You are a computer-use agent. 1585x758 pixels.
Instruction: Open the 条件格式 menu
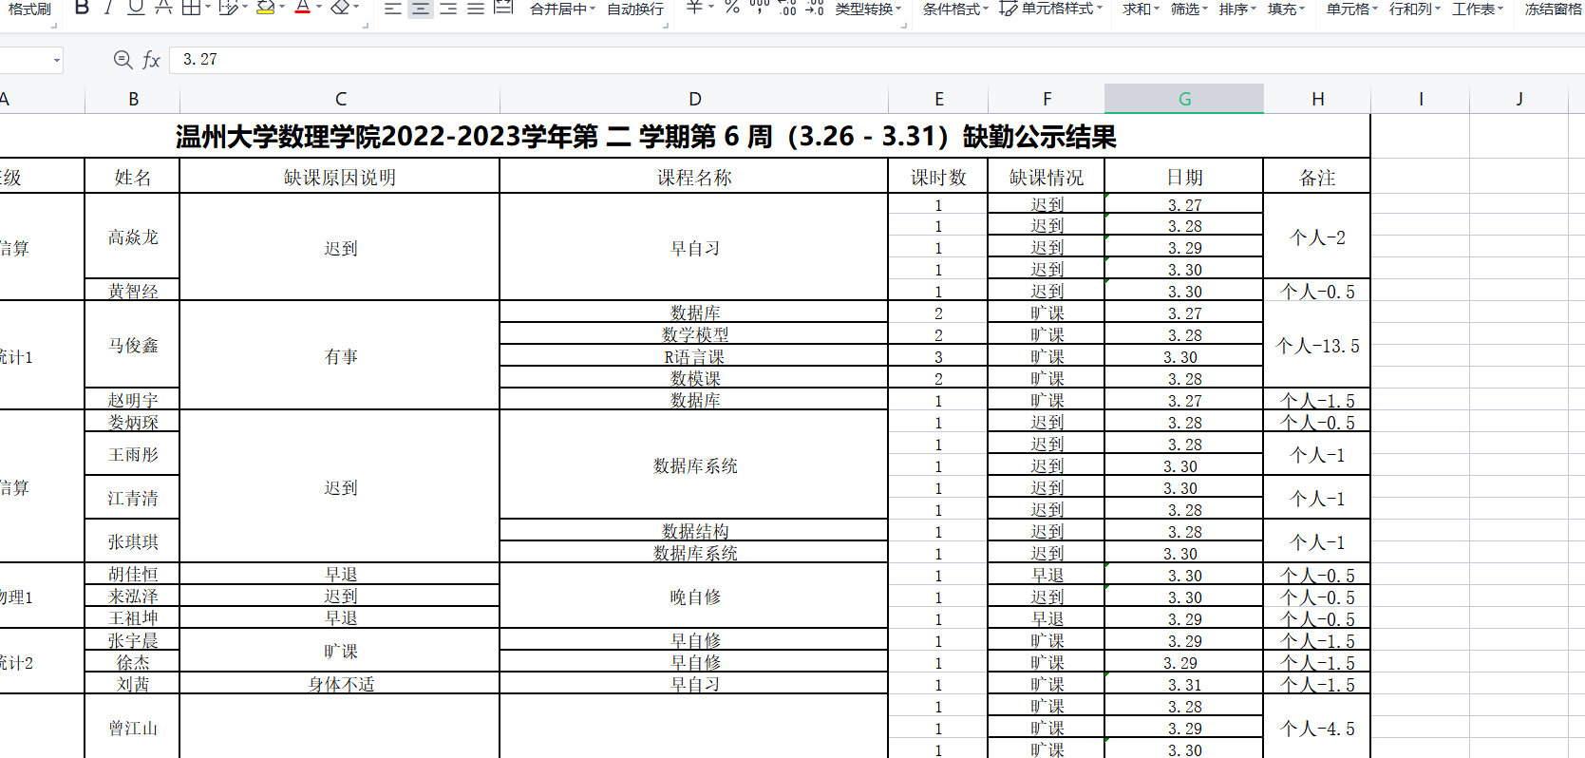(x=954, y=9)
